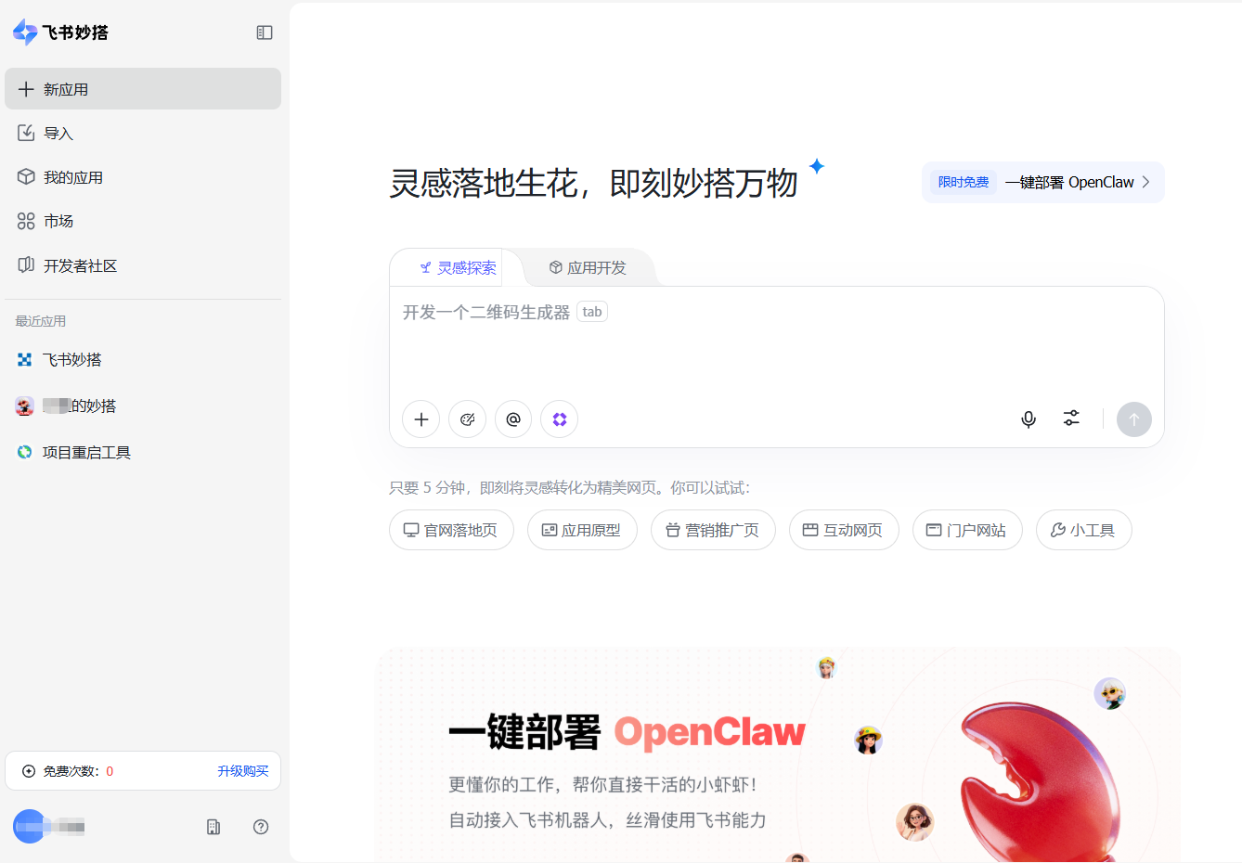Click the 飞书妙搭 logo icon

click(x=21, y=32)
